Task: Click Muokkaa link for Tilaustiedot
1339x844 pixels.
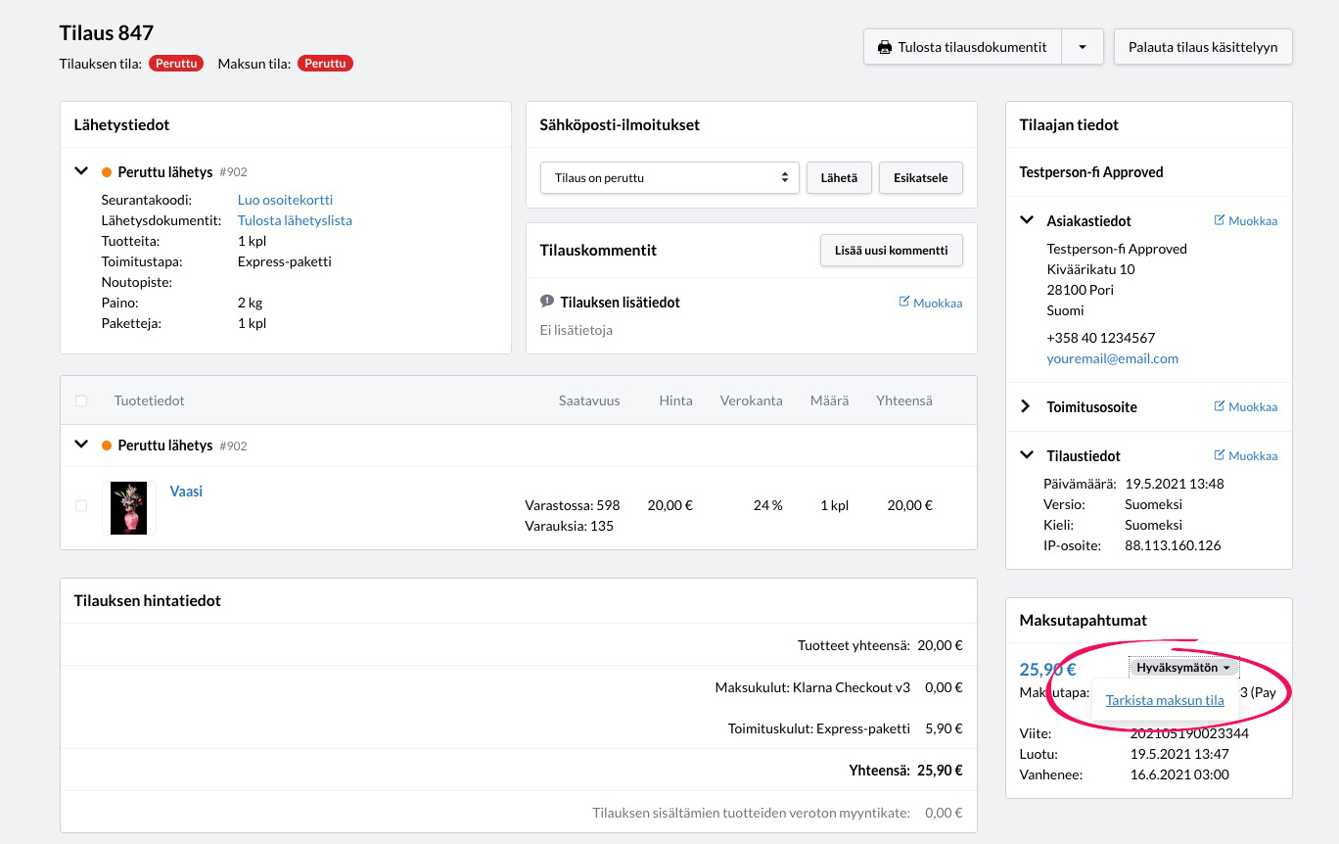Action: pyautogui.click(x=1253, y=455)
